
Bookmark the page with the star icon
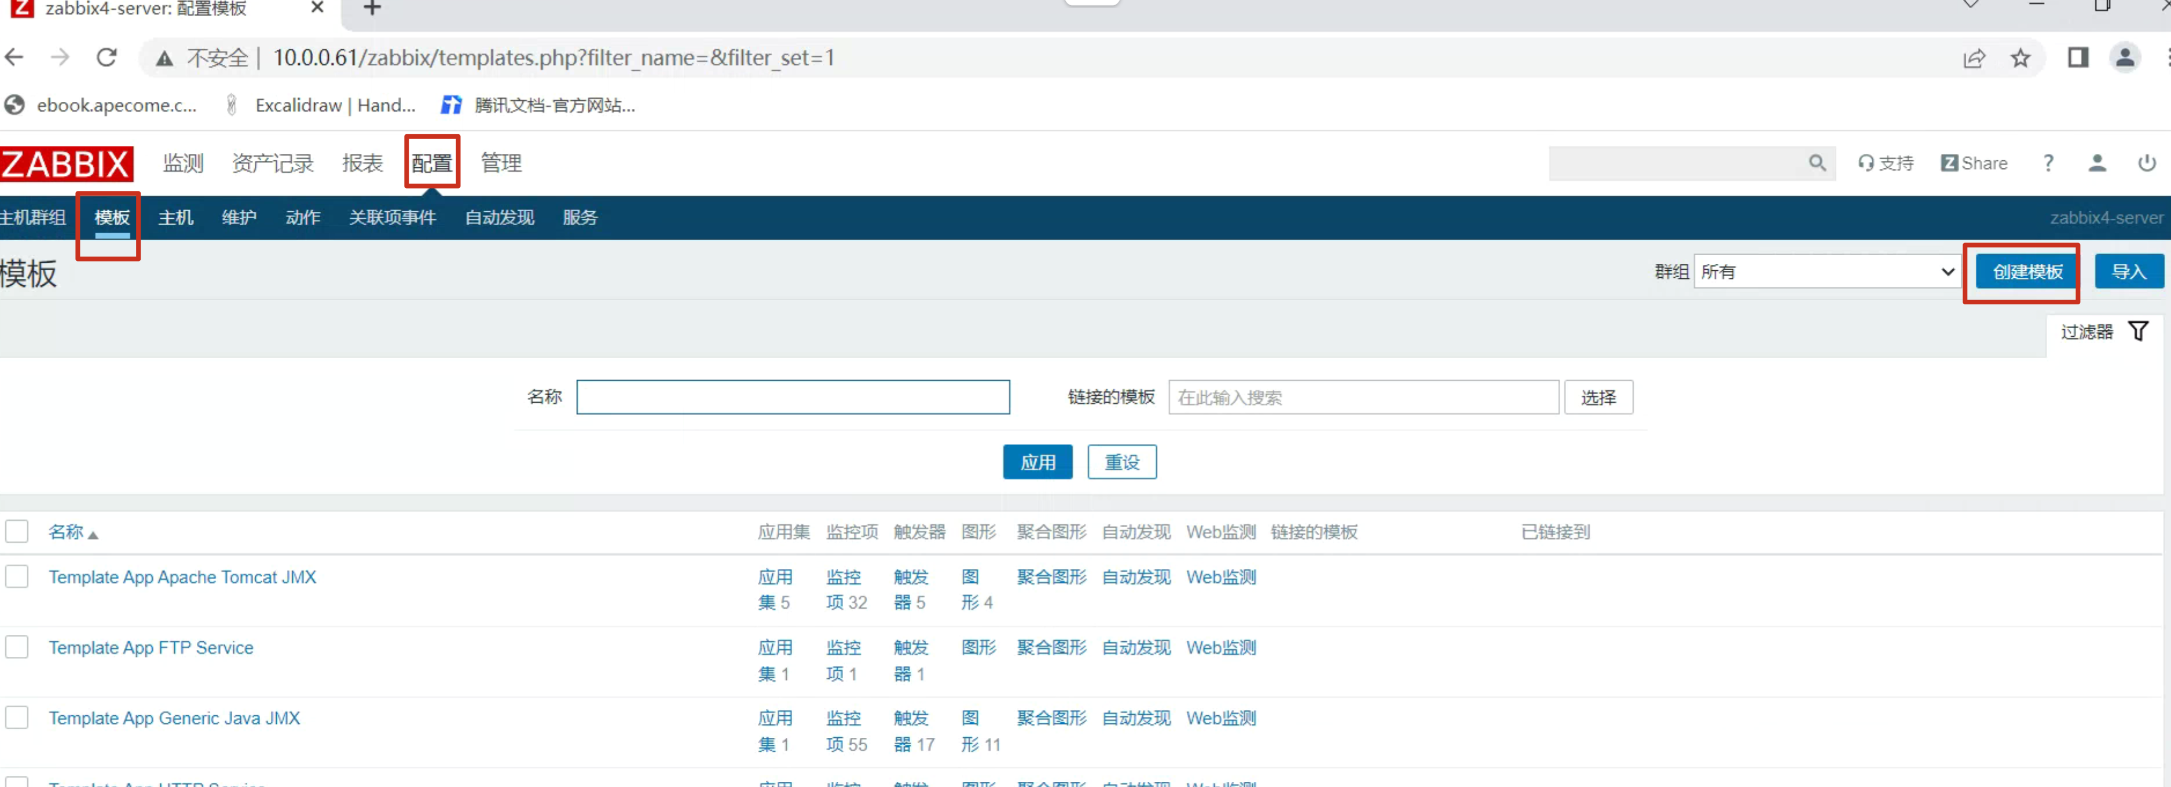(x=2020, y=58)
